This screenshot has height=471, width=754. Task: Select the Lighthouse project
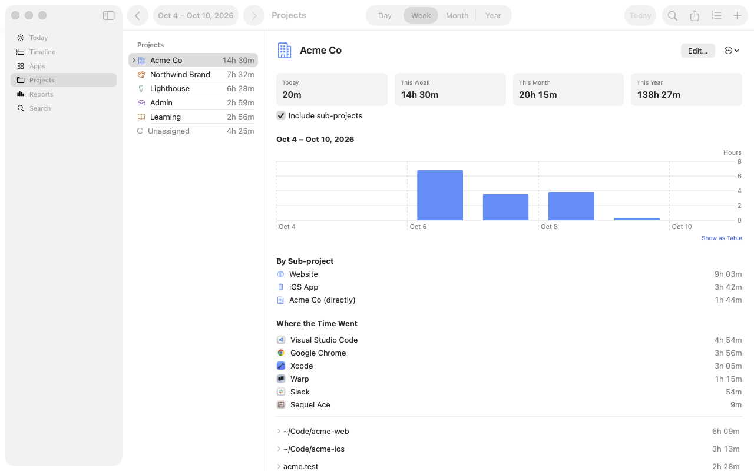click(x=193, y=88)
